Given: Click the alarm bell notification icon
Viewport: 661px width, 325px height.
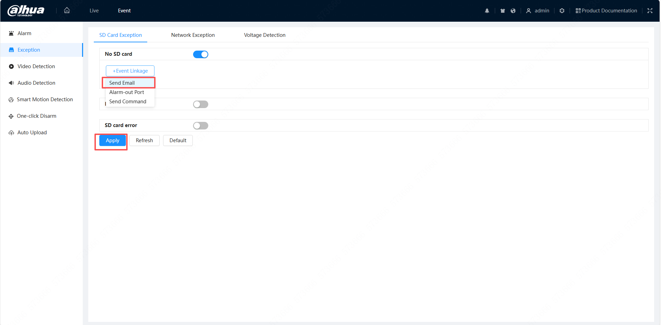Looking at the screenshot, I should 487,11.
